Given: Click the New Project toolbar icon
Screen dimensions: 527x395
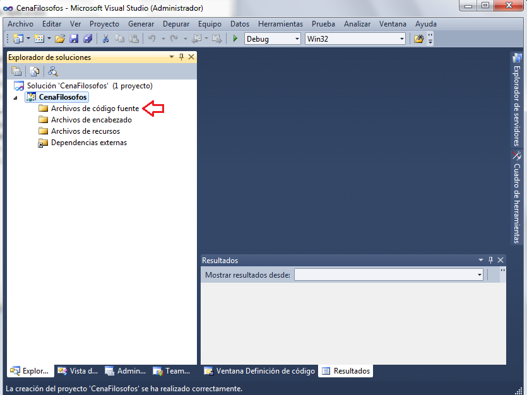Looking at the screenshot, I should pyautogui.click(x=17, y=38).
